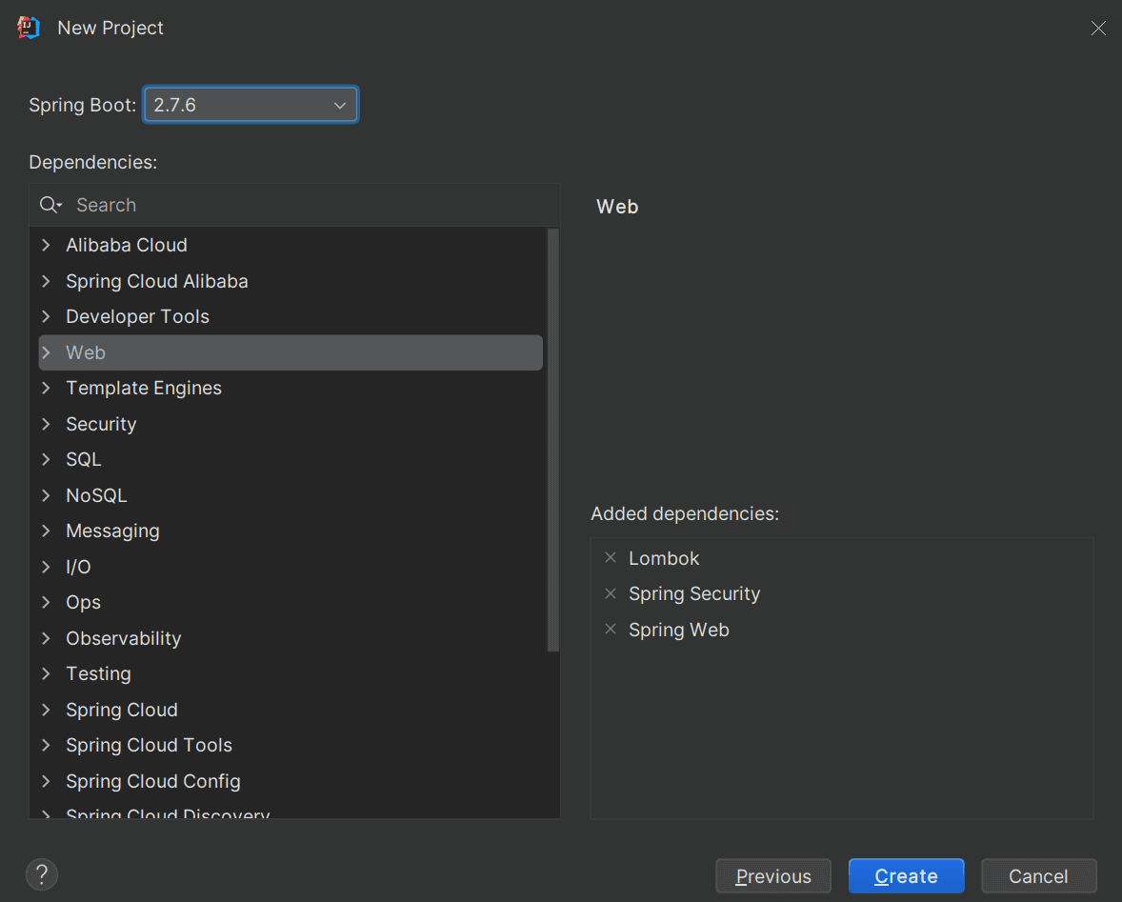Viewport: 1122px width, 902px height.
Task: Expand the Ops category
Action: 47,602
